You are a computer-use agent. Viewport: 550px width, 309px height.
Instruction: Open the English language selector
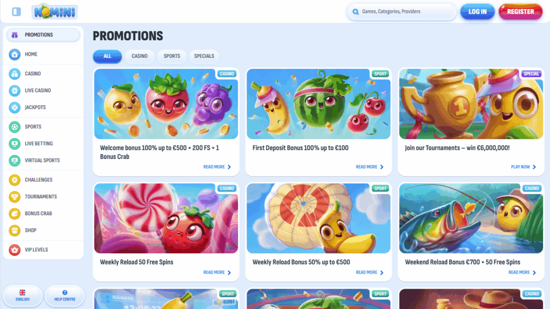23,296
